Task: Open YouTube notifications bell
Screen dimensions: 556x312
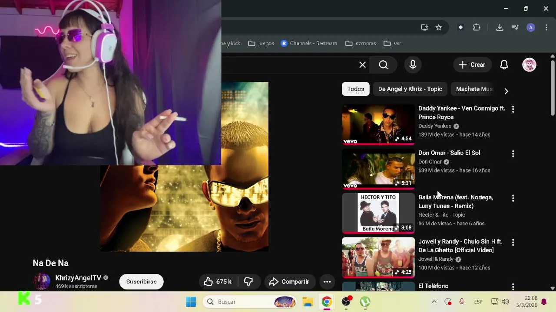Action: [x=504, y=65]
